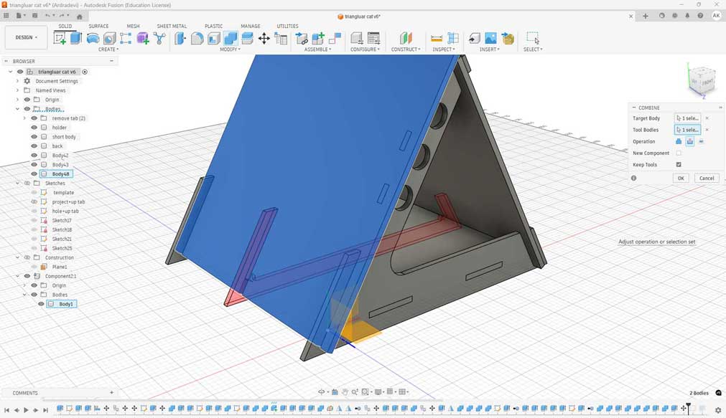Uncheck the Keep Tools checkbox
726x418 pixels.
point(679,164)
